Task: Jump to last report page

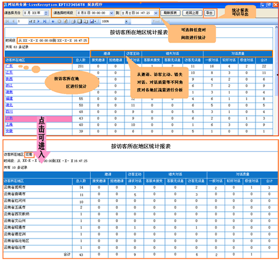Action: click(x=44, y=22)
